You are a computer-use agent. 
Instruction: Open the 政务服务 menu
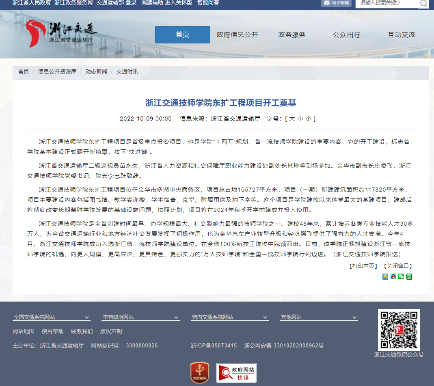point(292,35)
